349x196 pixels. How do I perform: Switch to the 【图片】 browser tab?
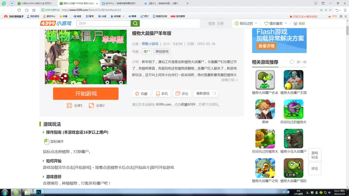[161, 3]
